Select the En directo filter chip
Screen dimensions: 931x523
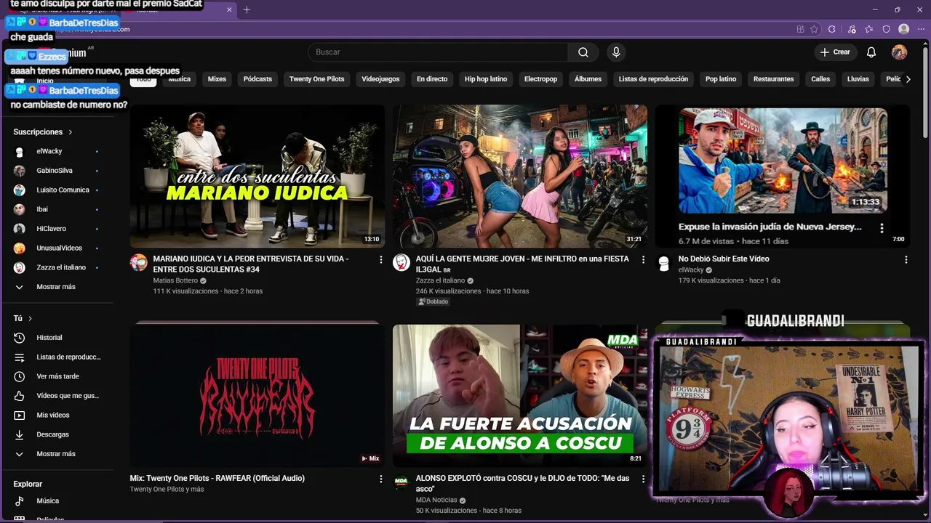point(432,79)
